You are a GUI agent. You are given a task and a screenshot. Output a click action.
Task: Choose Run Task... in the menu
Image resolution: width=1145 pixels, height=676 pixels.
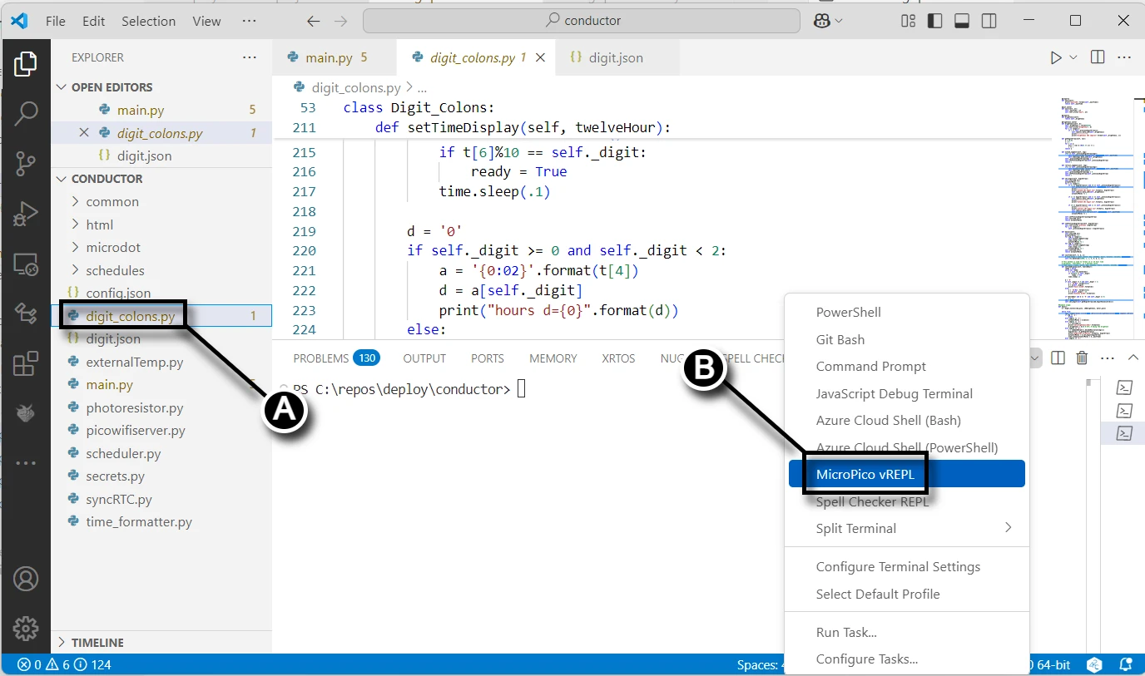(907, 632)
